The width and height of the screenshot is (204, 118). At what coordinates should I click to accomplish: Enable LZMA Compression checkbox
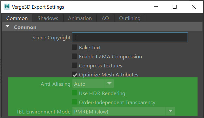coord(74,56)
